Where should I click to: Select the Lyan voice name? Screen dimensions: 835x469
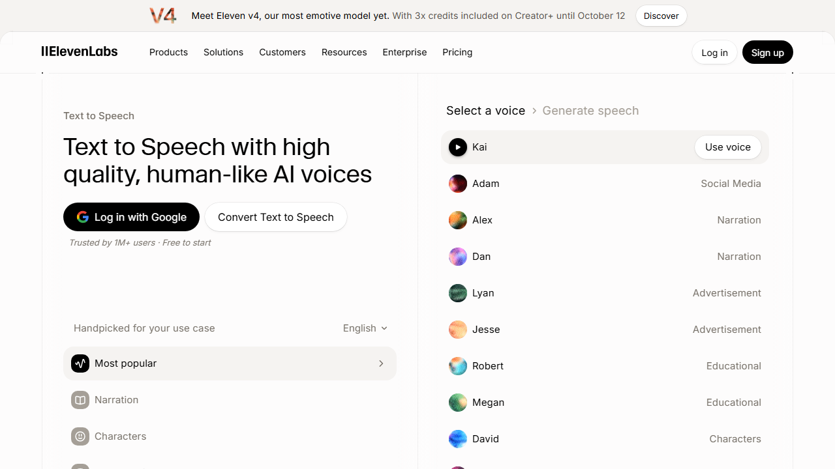483,293
